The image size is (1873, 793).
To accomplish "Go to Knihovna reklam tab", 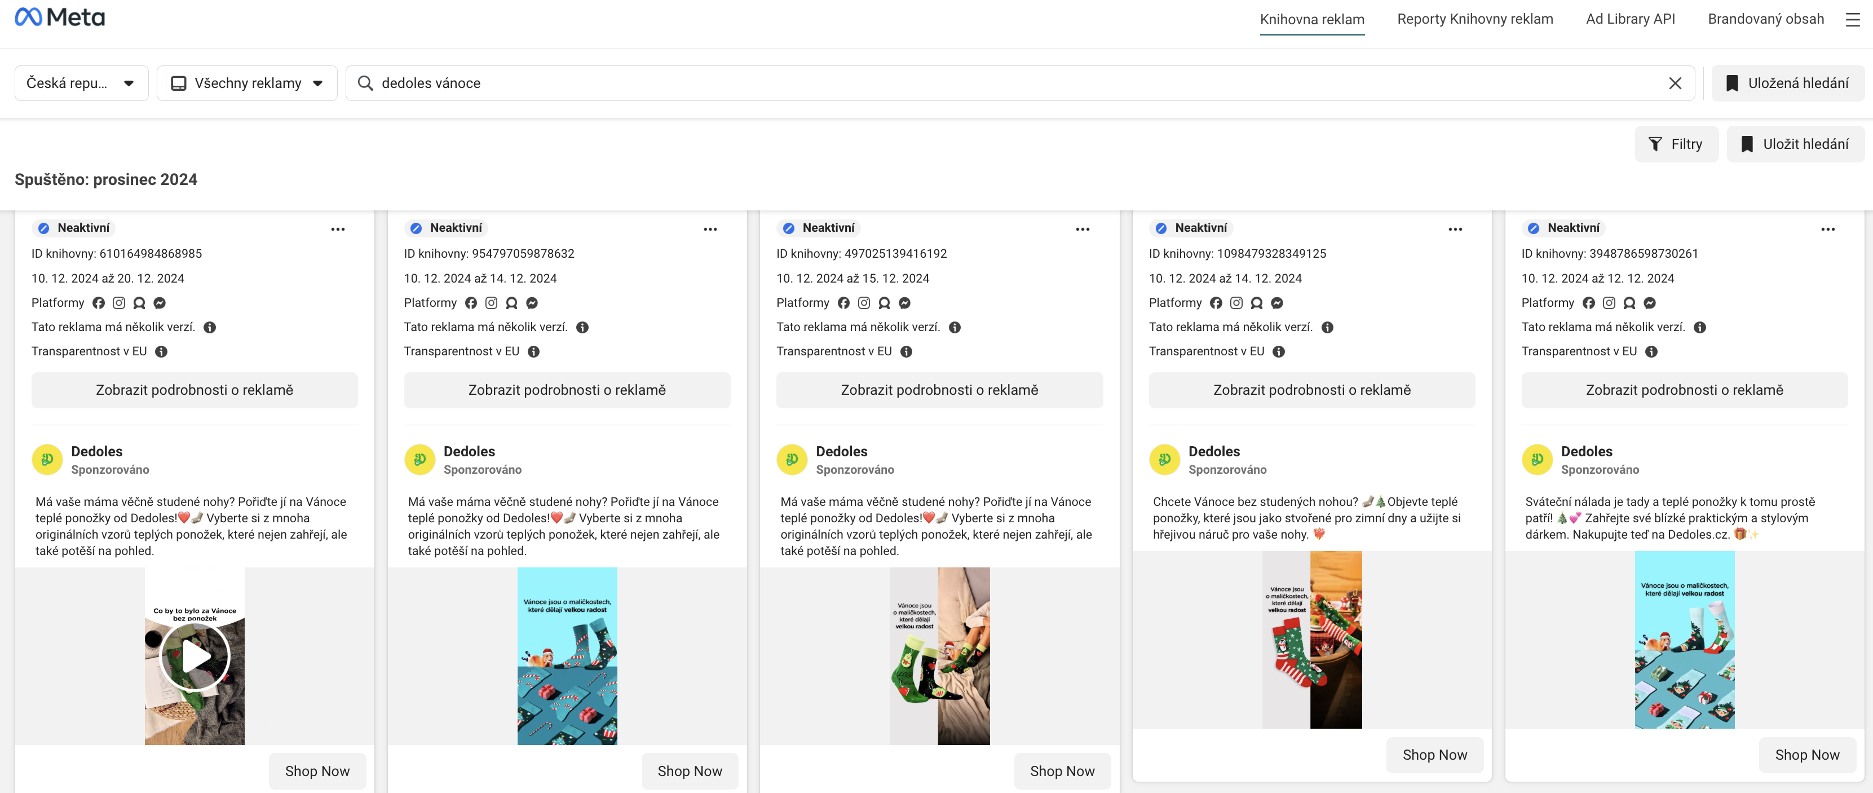I will 1311,20.
